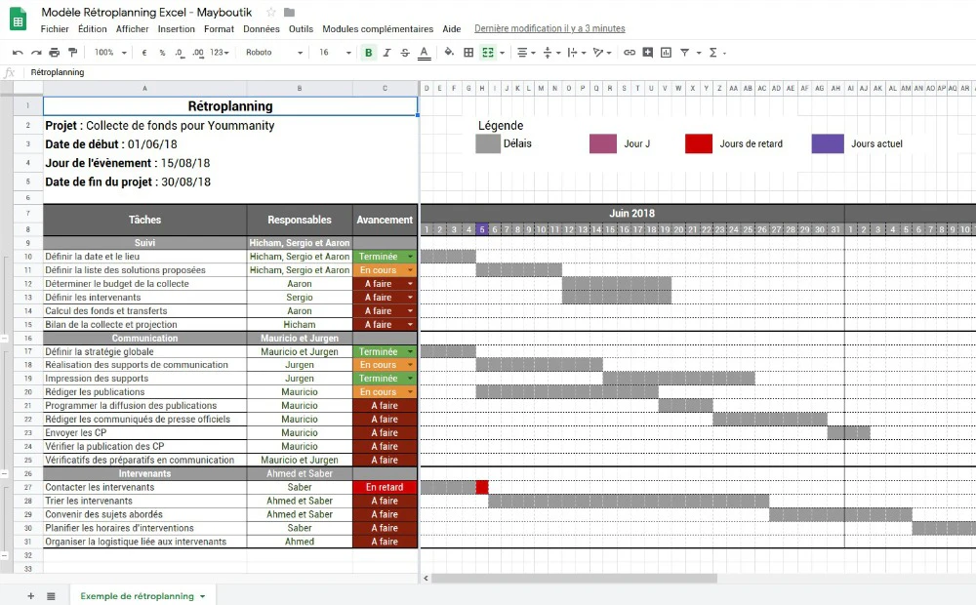Open Exemple de rétroplanning tab arrow
The image size is (976, 605).
(202, 596)
